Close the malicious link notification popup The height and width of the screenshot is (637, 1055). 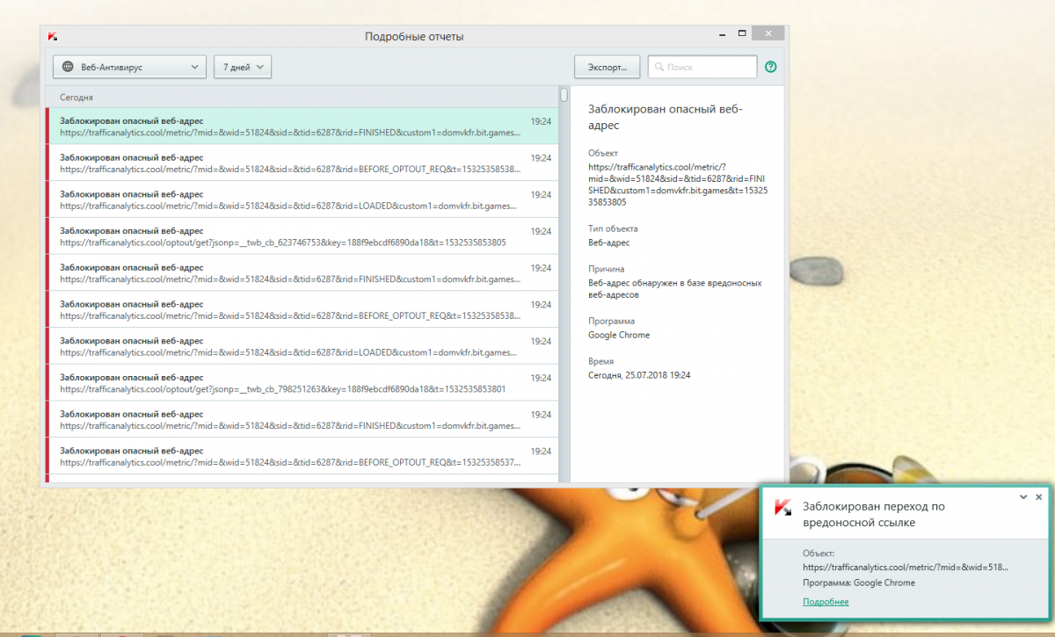pyautogui.click(x=1038, y=497)
